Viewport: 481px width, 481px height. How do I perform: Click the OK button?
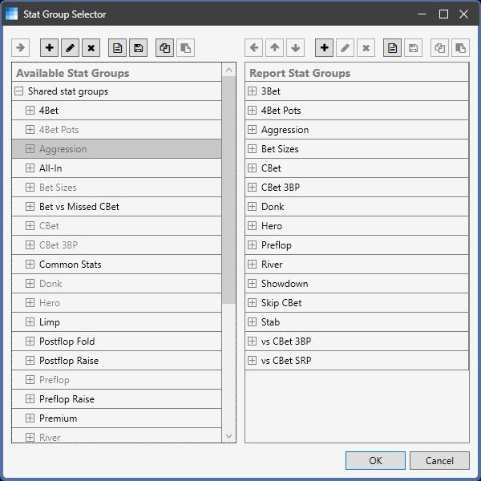(375, 460)
